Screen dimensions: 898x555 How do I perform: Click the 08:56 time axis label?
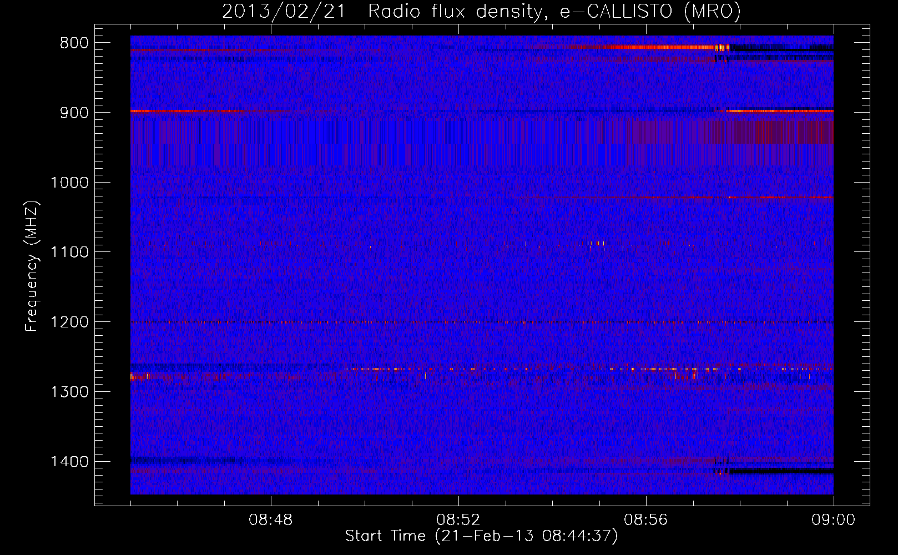click(646, 520)
